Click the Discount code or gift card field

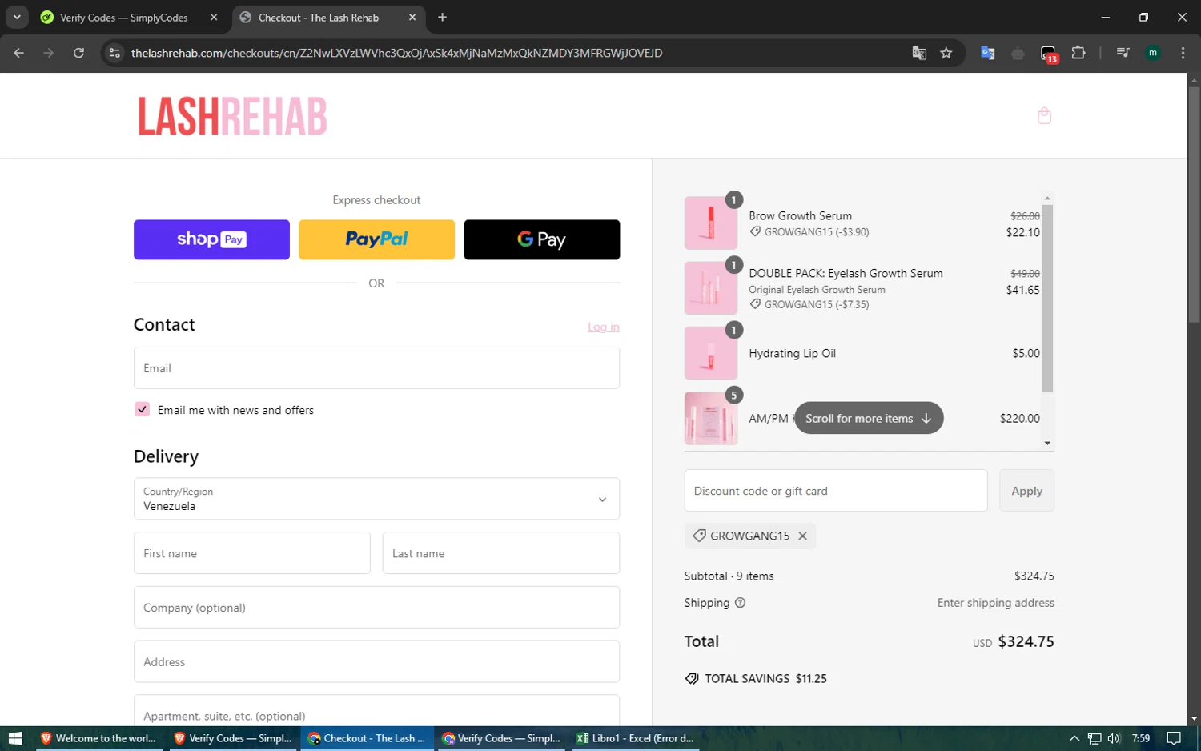pos(836,491)
